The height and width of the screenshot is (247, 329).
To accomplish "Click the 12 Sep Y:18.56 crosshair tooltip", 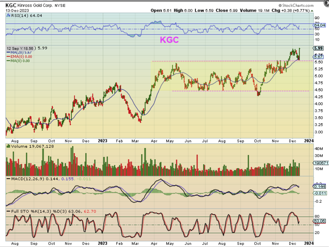I will click(x=20, y=48).
